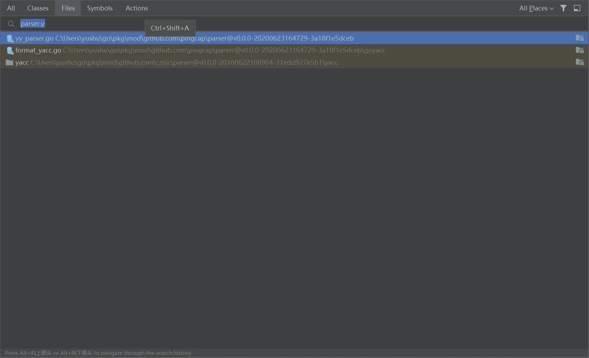Click the library icon on yy_parser.go row
Screen dimensions: 589x358
coord(580,38)
